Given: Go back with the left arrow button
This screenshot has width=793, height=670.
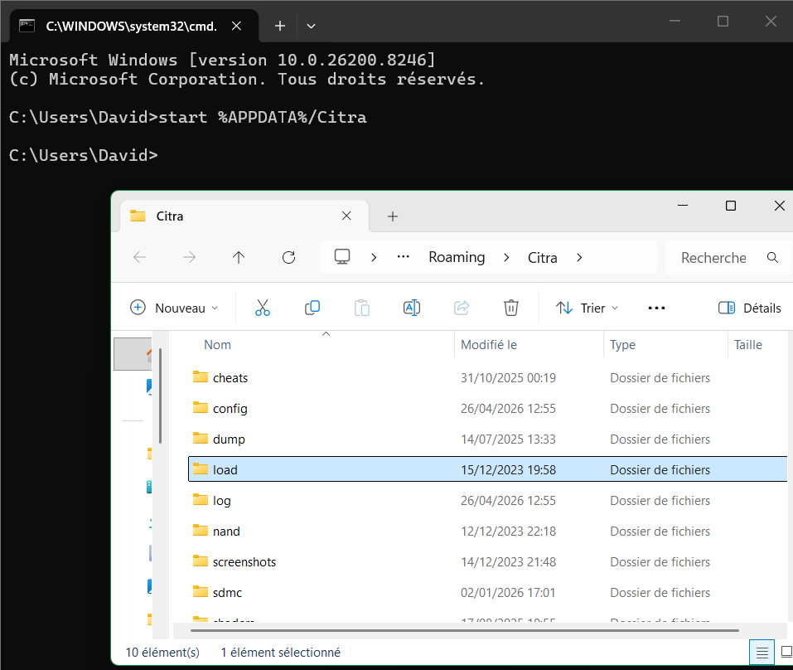Looking at the screenshot, I should 139,258.
